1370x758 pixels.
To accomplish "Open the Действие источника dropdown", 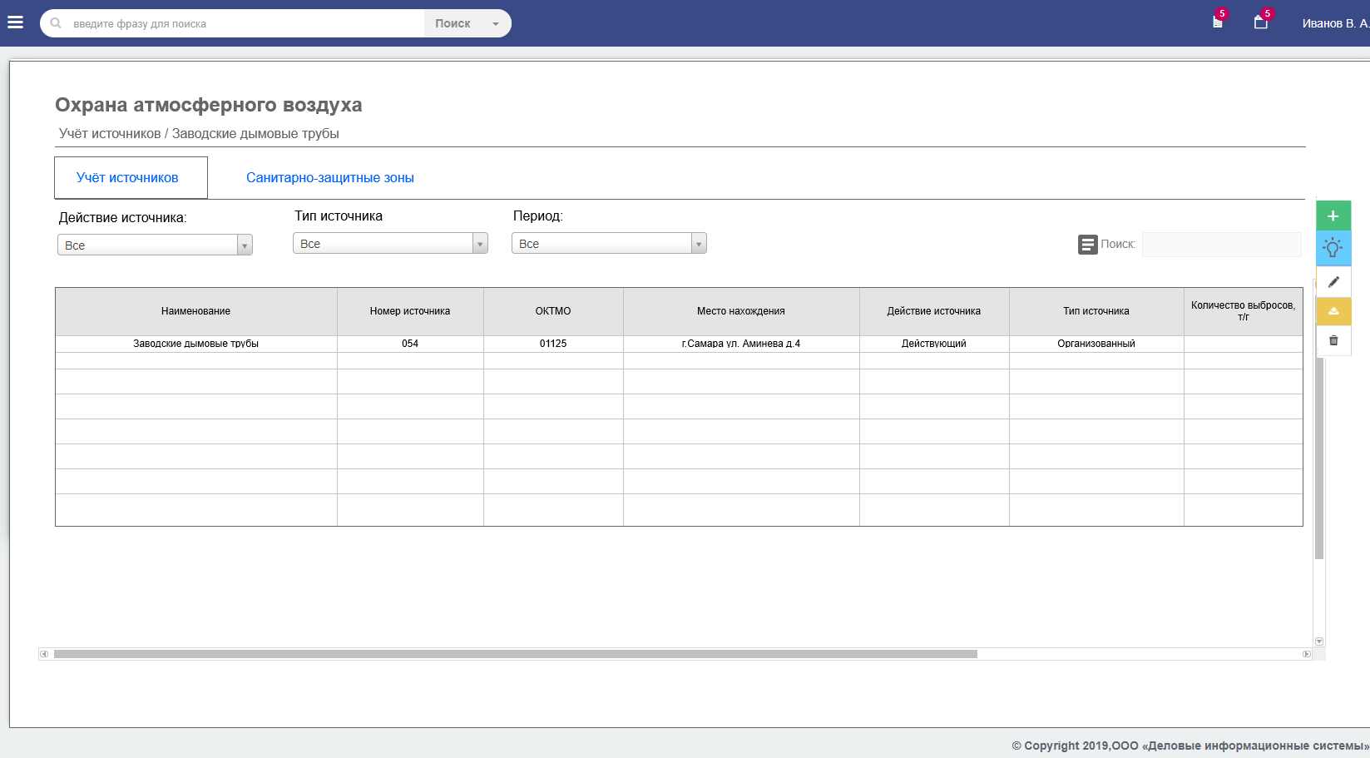I will click(155, 245).
